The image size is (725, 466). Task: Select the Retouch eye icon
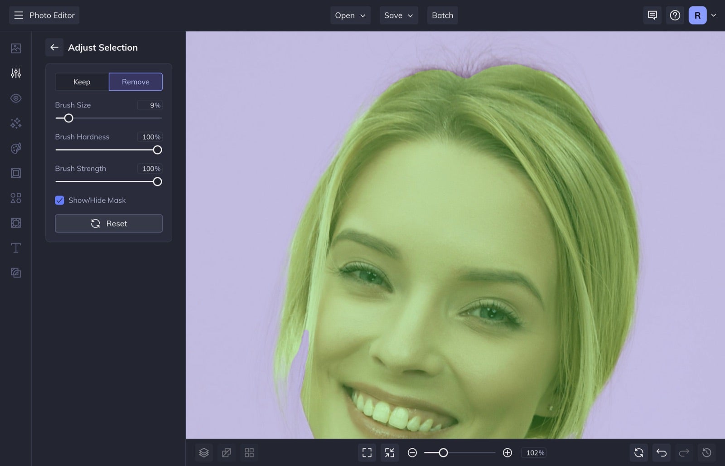pyautogui.click(x=15, y=98)
